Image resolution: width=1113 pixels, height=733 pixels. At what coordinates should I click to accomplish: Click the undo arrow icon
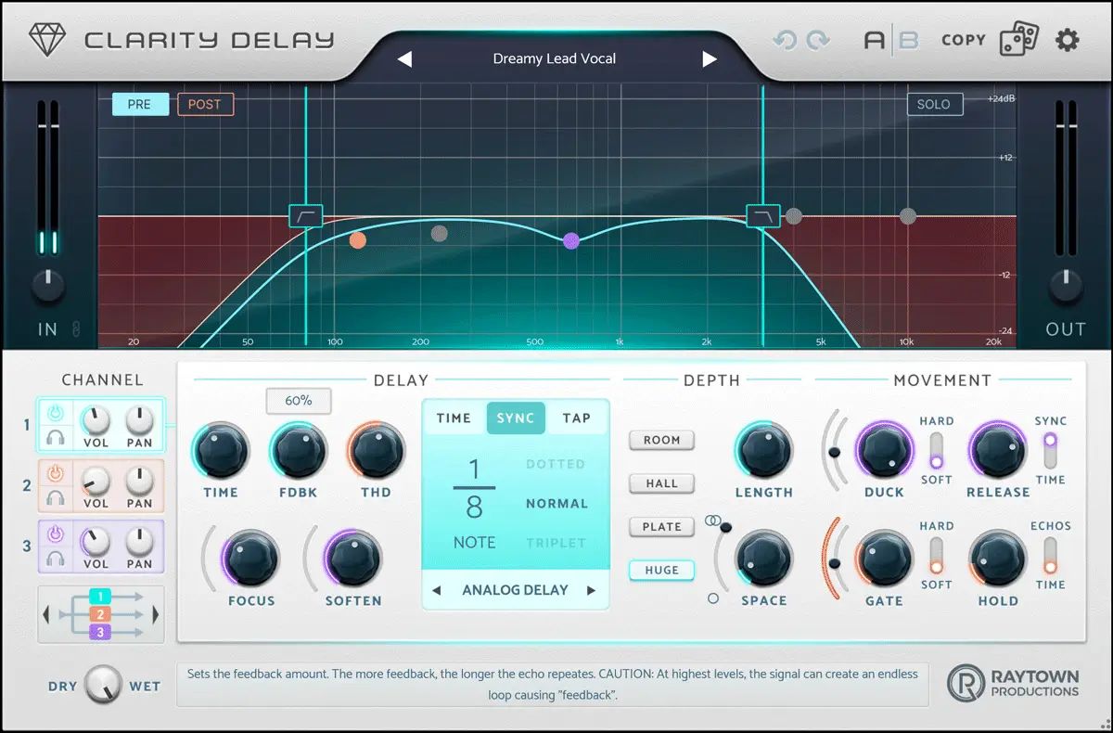(785, 41)
